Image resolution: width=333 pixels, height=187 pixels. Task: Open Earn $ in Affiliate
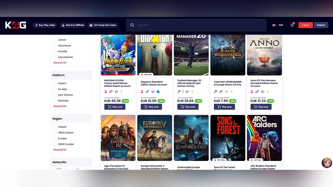click(73, 25)
